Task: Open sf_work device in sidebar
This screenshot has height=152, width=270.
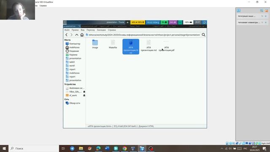Action: tap(71, 95)
